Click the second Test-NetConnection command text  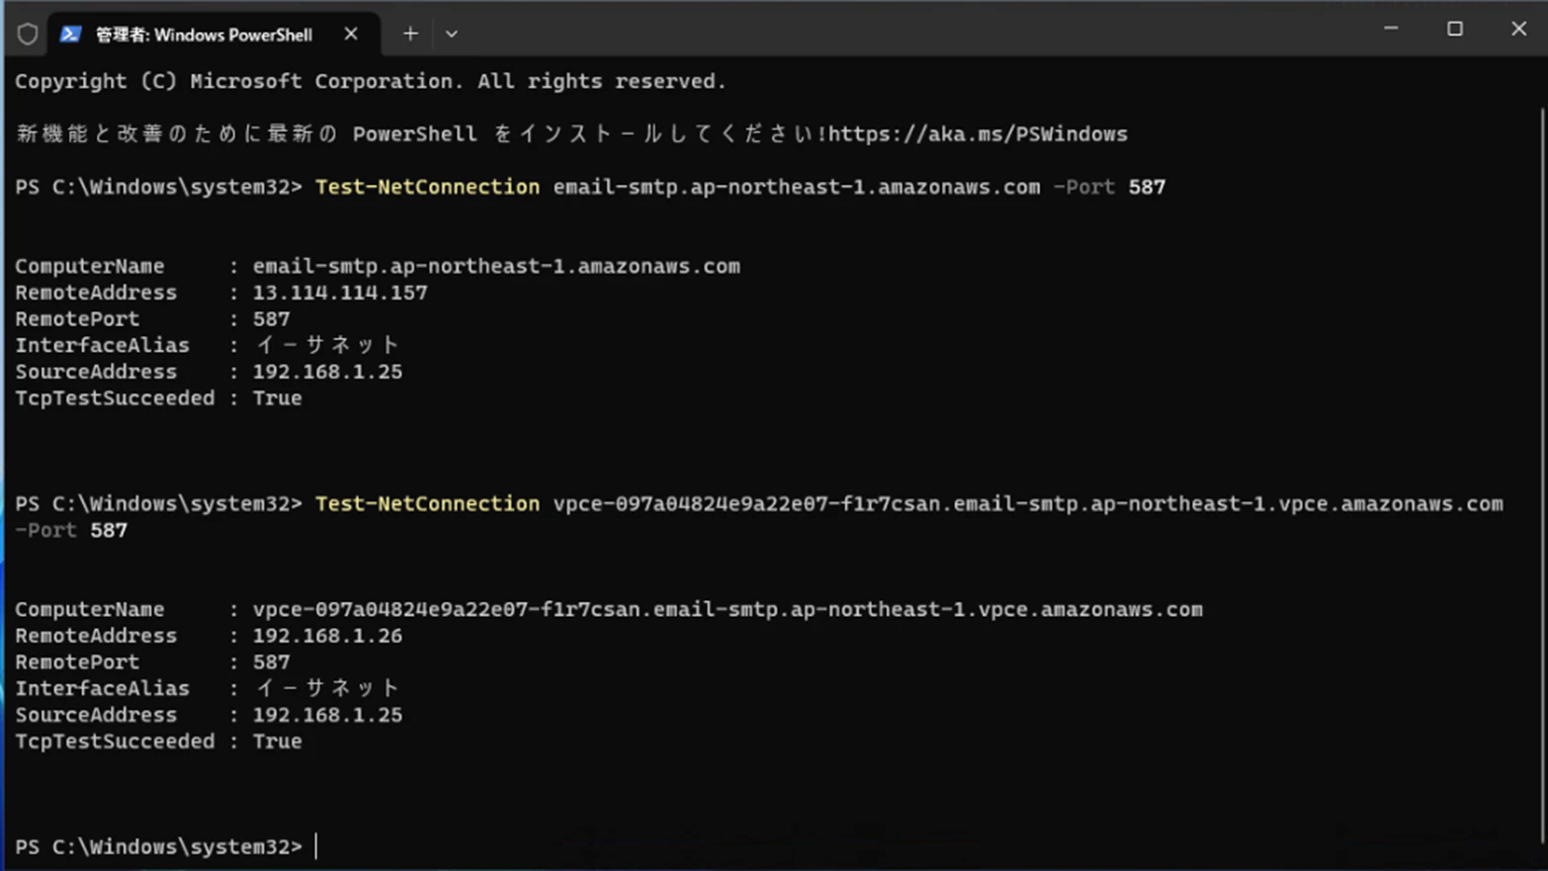pos(427,504)
